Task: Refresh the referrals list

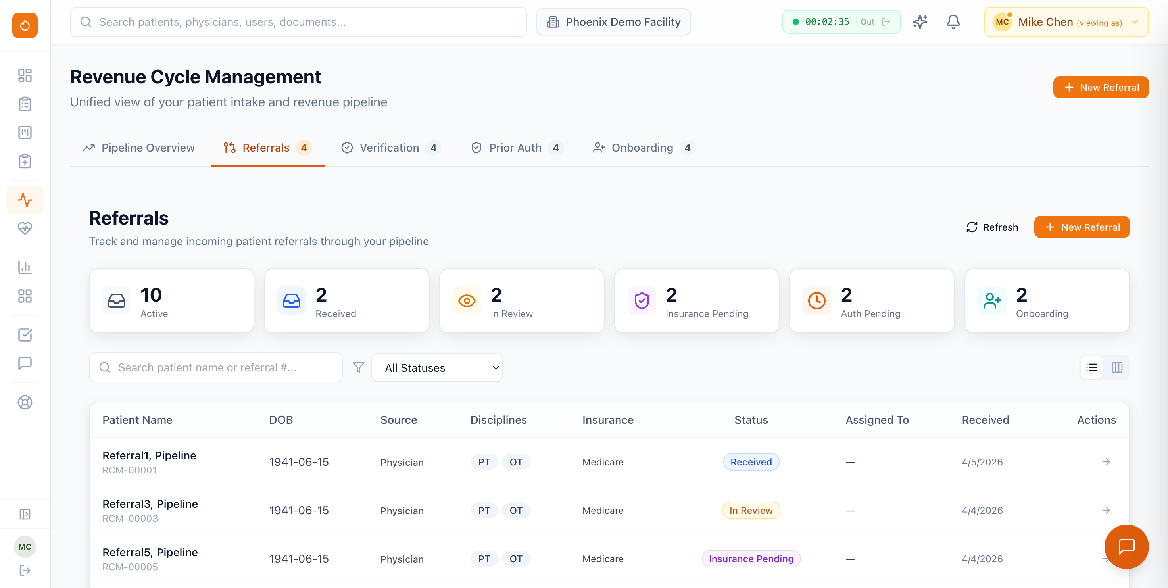Action: (x=992, y=227)
